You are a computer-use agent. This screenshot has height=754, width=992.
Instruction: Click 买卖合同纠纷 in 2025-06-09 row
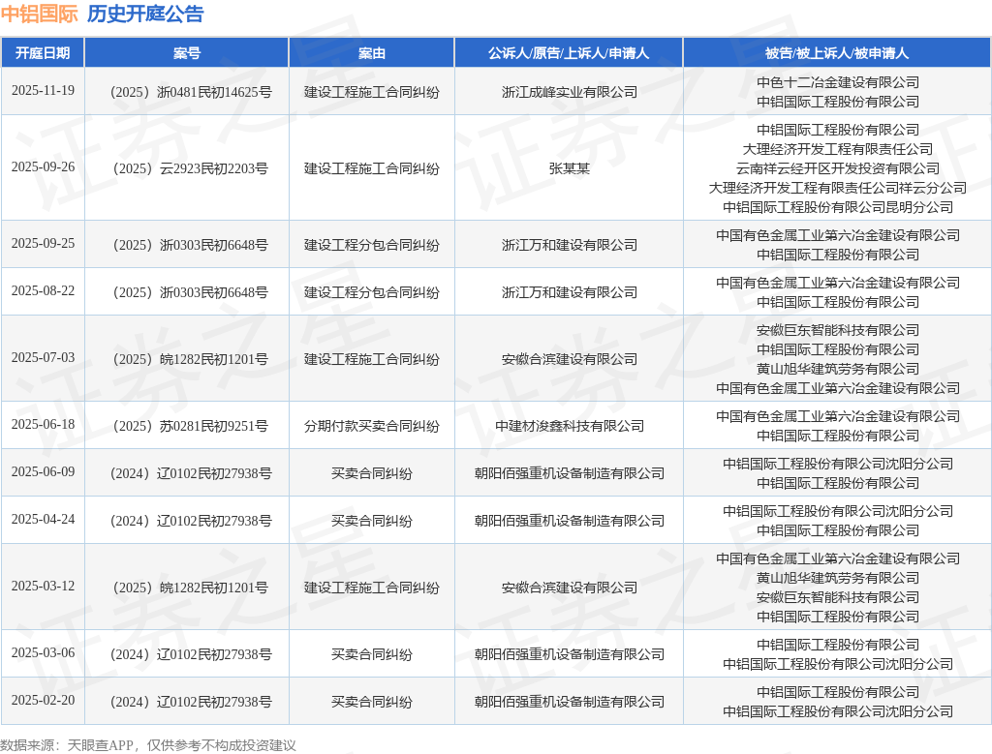click(x=371, y=473)
